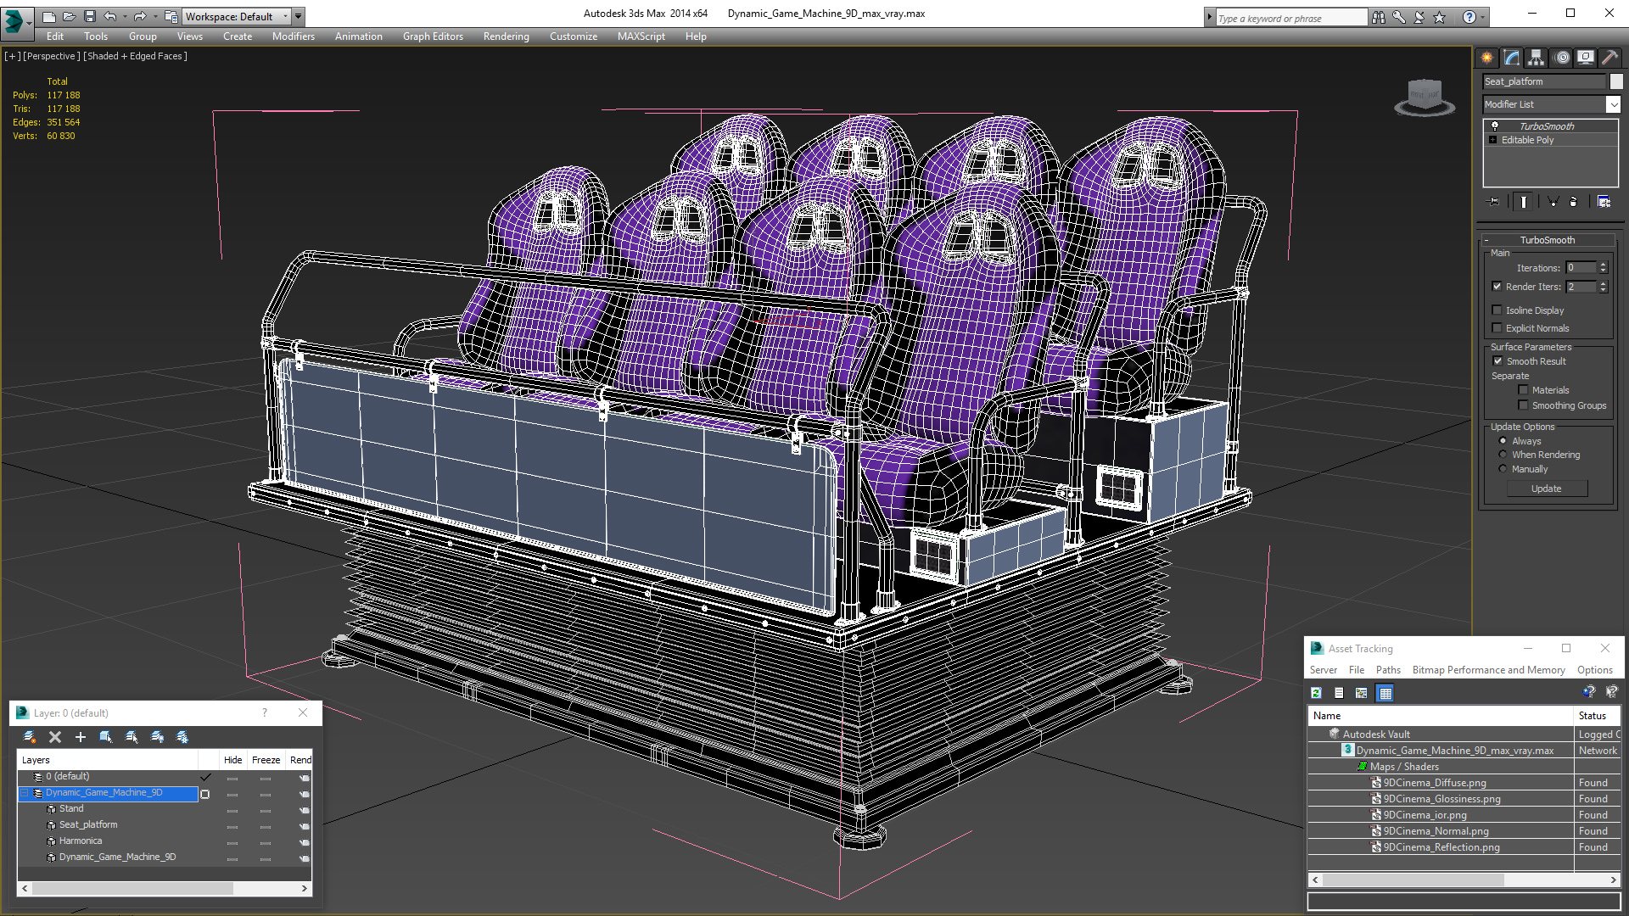Click Highlight Selected Objects' Layers icon
Screen dimensions: 1629x916
pos(132,737)
